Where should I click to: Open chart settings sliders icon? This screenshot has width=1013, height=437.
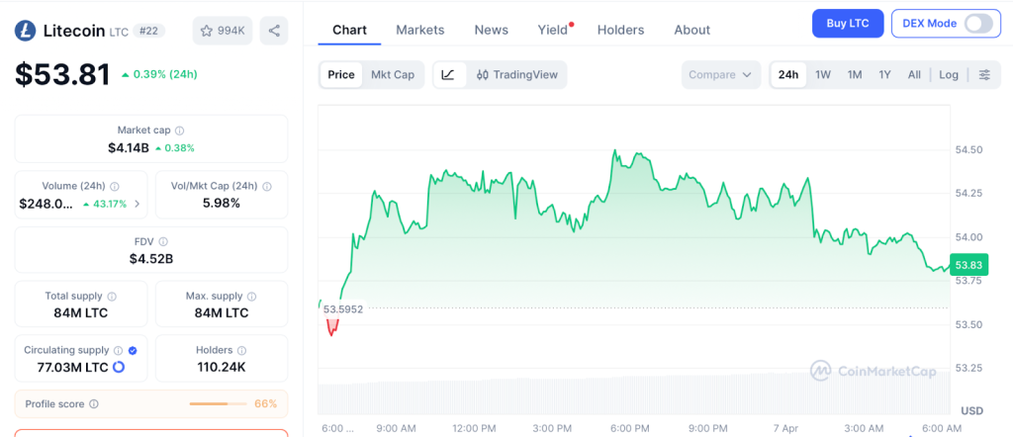coord(984,75)
